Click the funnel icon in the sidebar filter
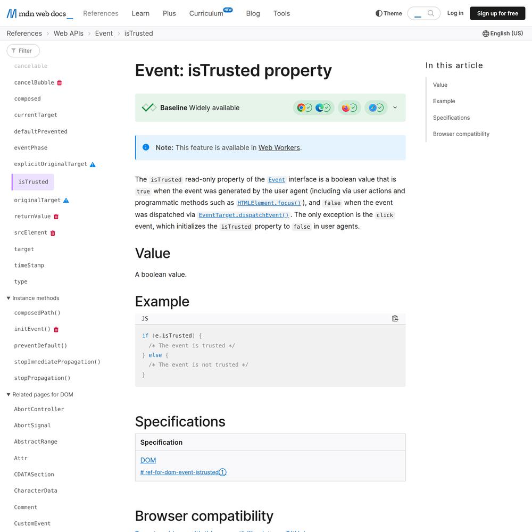The width and height of the screenshot is (532, 532). point(14,51)
